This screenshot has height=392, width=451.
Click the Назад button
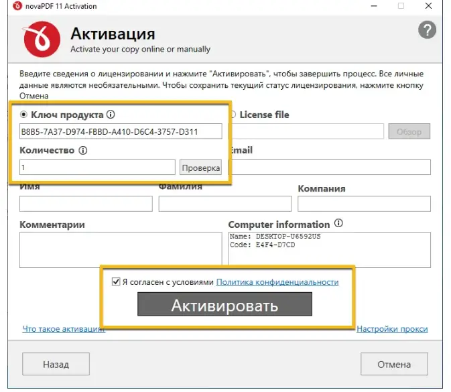(x=56, y=364)
